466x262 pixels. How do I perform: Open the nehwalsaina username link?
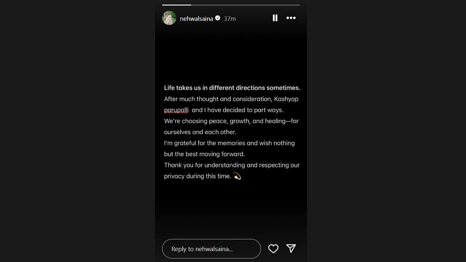196,19
